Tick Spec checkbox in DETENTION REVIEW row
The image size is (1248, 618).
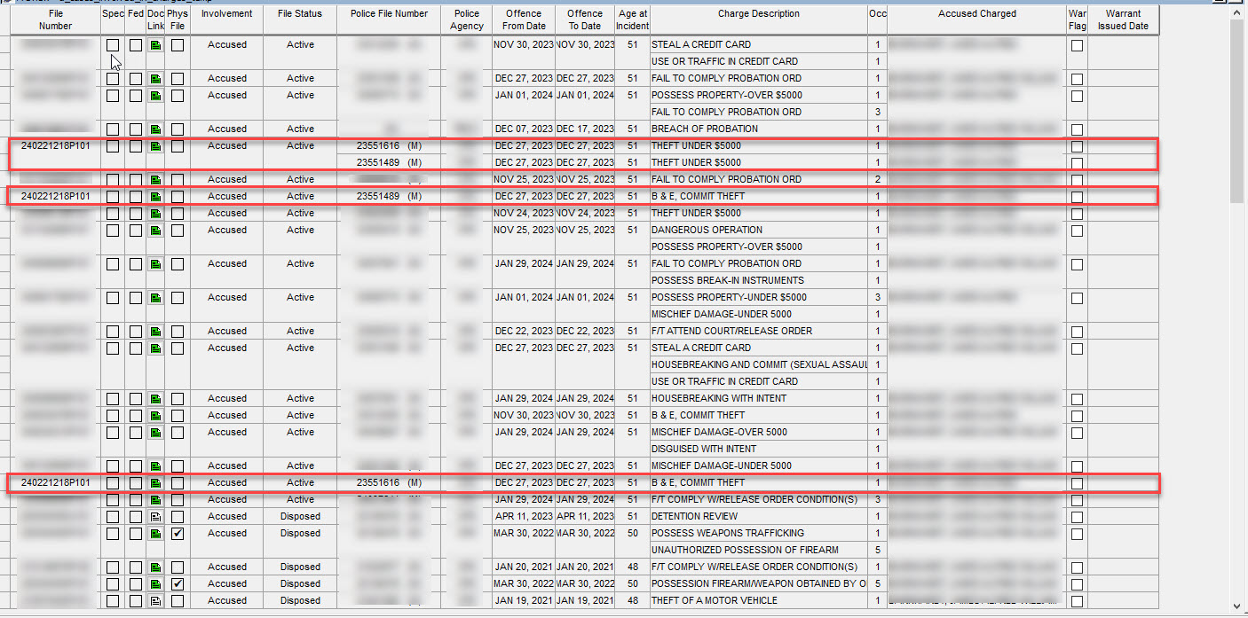113,517
